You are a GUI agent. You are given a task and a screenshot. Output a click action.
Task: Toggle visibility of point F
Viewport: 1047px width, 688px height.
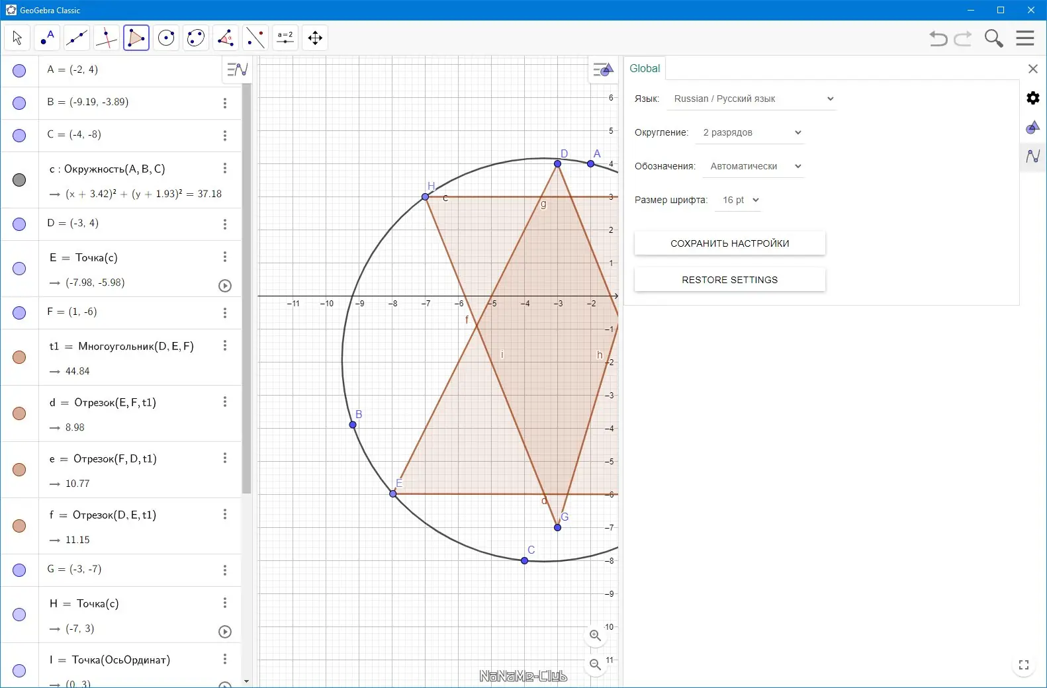click(x=20, y=313)
